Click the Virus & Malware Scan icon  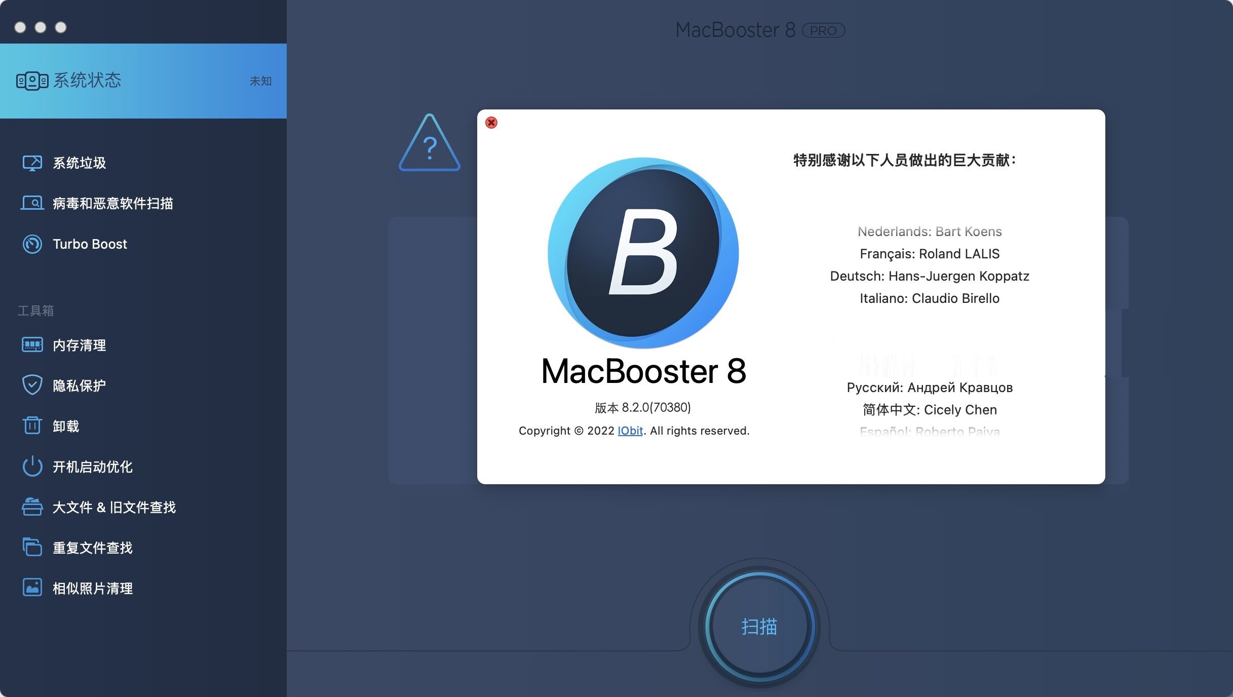(x=32, y=203)
